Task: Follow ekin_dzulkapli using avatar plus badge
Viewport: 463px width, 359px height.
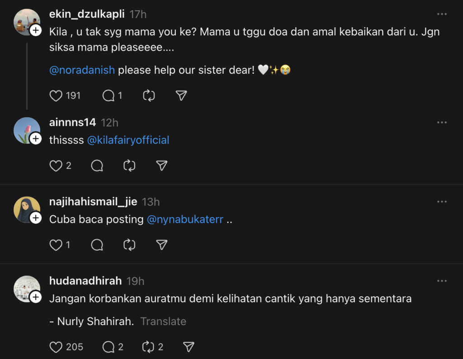Action: pos(36,31)
